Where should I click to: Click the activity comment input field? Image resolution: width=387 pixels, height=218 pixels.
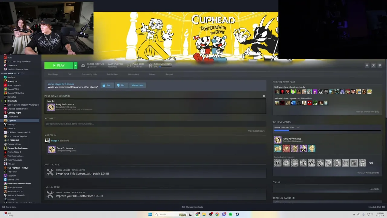pos(155,124)
